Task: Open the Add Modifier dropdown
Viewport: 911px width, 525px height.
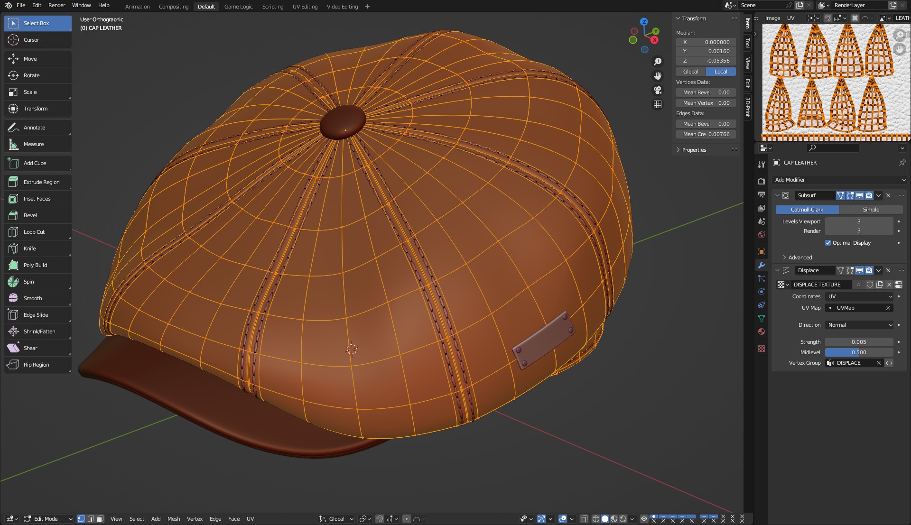Action: click(839, 180)
